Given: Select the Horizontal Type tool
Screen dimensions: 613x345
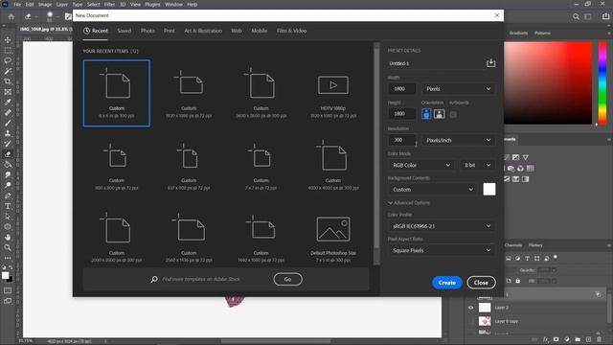Looking at the screenshot, I should point(8,206).
